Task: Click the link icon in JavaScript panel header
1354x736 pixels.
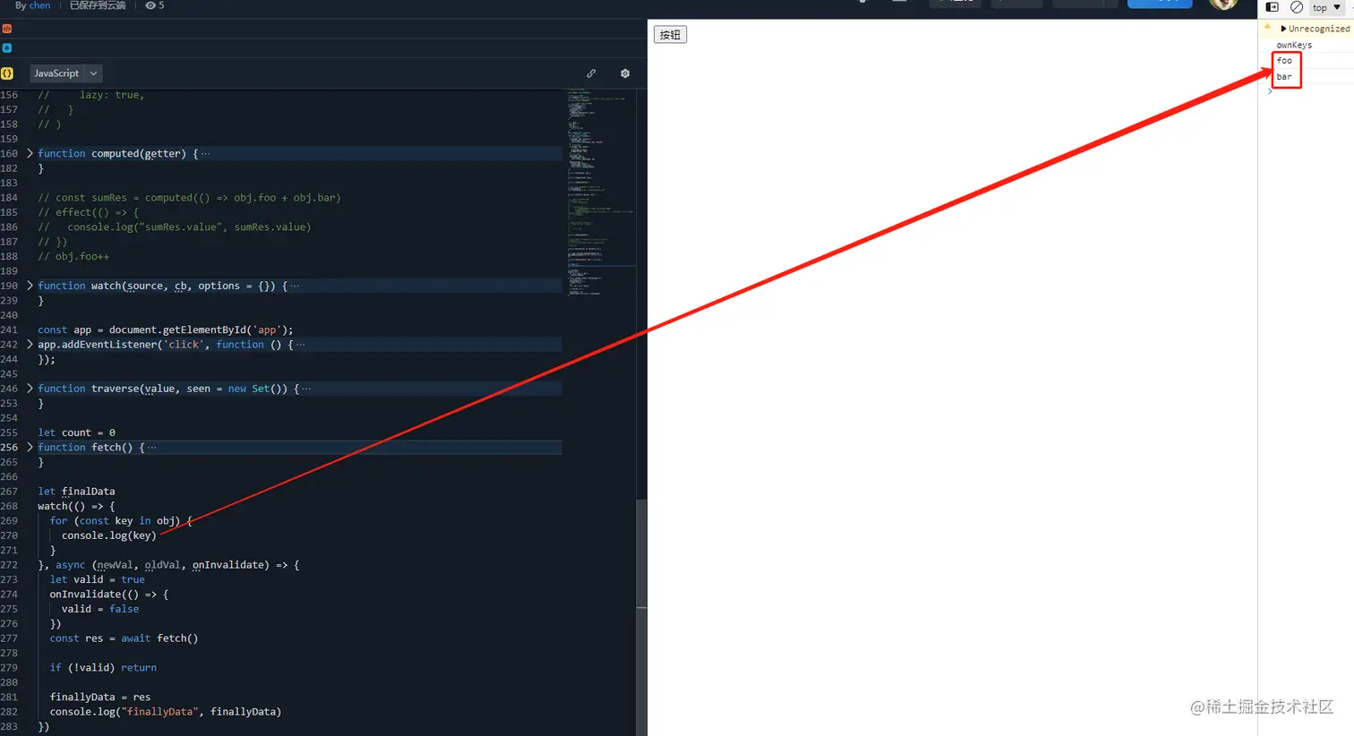Action: (x=591, y=73)
